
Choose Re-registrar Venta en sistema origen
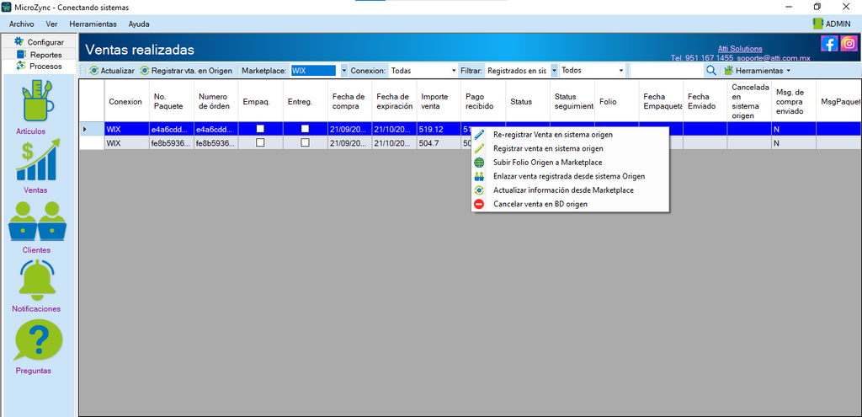point(570,135)
